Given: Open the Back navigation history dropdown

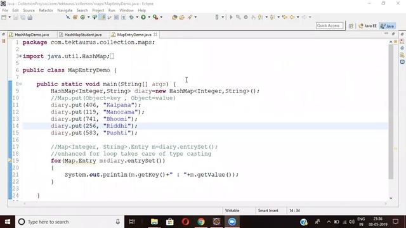Looking at the screenshot, I should tap(298, 17).
